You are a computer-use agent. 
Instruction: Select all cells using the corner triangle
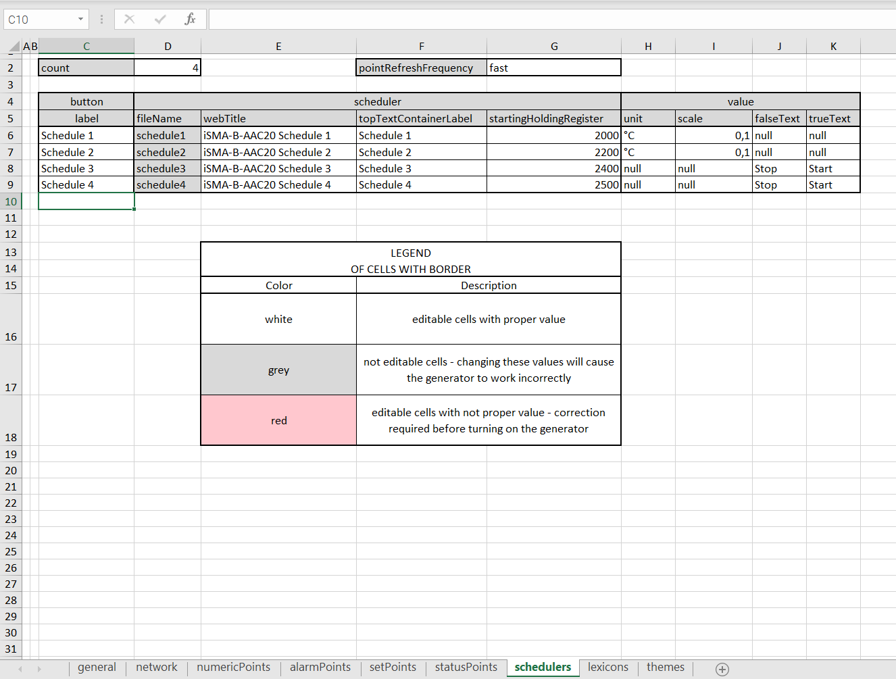(15, 46)
